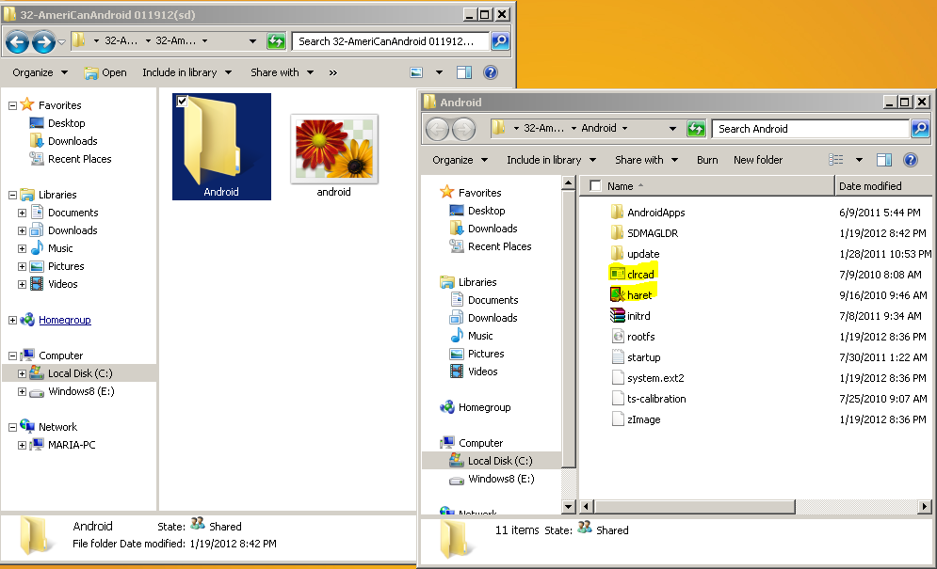Expand MARIA-PC under Network
Viewport: 937px width, 569px height.
pos(22,446)
